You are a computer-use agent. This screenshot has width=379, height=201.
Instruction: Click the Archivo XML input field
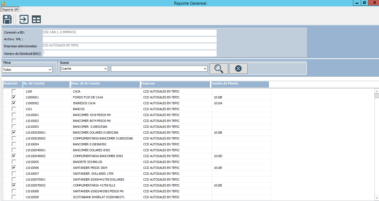(x=130, y=39)
